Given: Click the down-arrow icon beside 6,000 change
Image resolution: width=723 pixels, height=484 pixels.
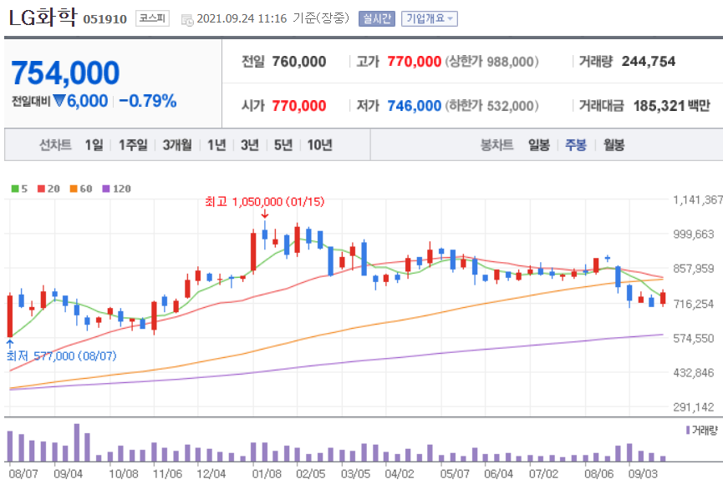Looking at the screenshot, I should point(59,100).
